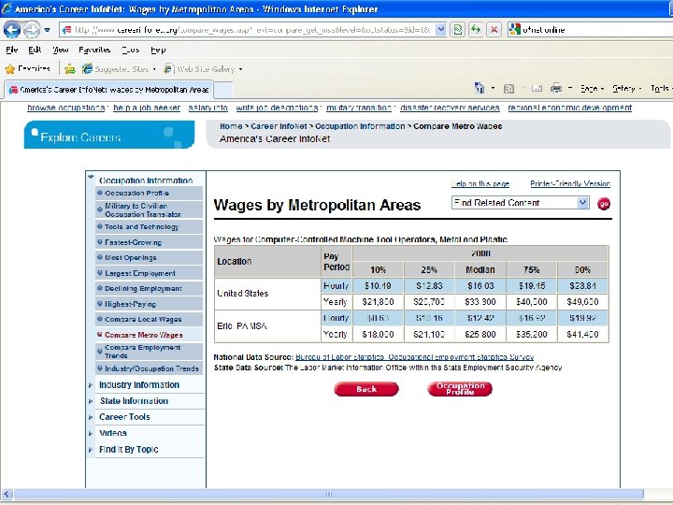Click Career InfoNet in the breadcrumb
The width and height of the screenshot is (673, 505).
tap(279, 126)
